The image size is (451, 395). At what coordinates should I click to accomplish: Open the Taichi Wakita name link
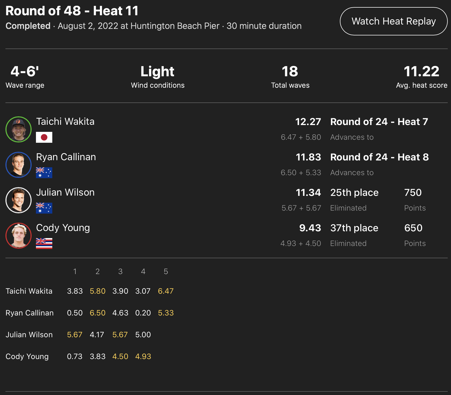coord(65,121)
